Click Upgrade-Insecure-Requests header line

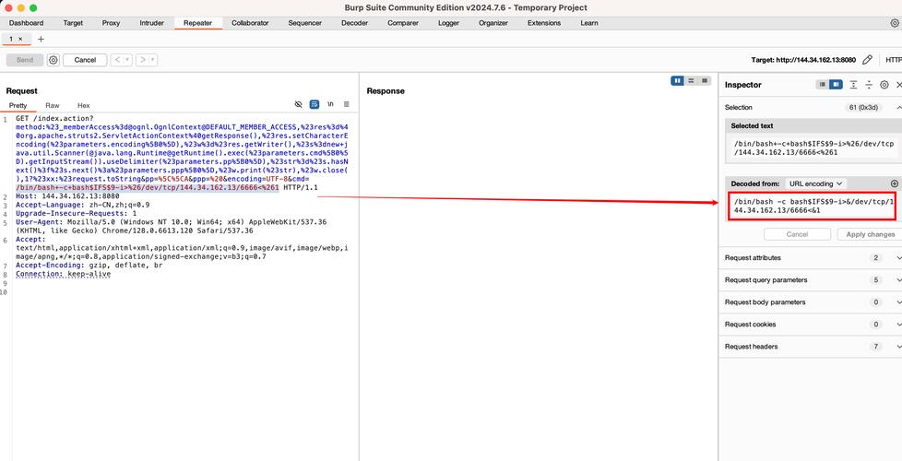[76, 213]
